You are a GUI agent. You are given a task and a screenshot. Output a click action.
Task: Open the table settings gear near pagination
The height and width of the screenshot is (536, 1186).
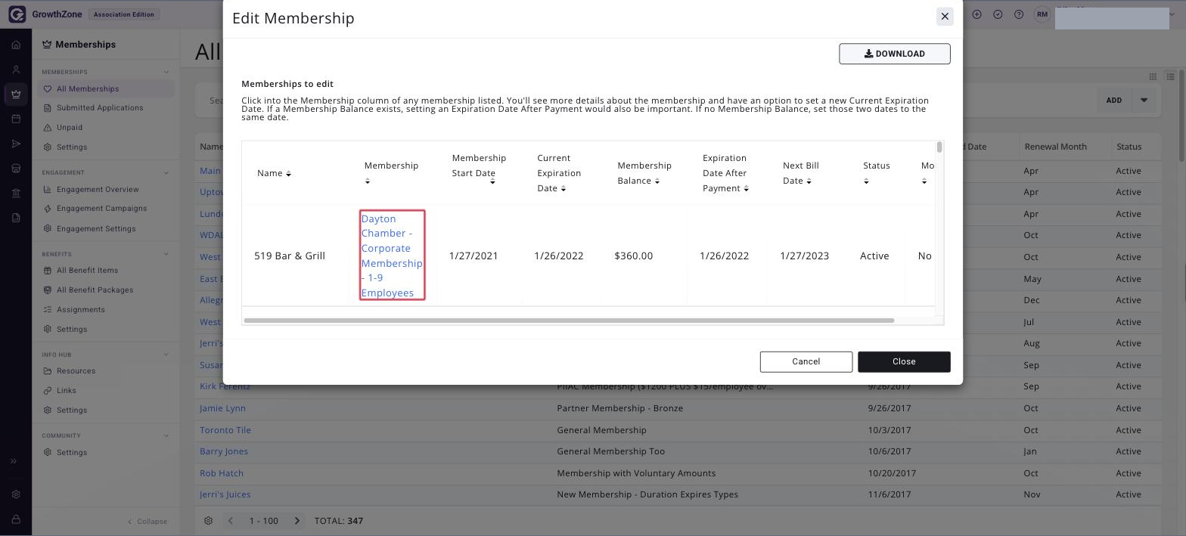tap(209, 521)
